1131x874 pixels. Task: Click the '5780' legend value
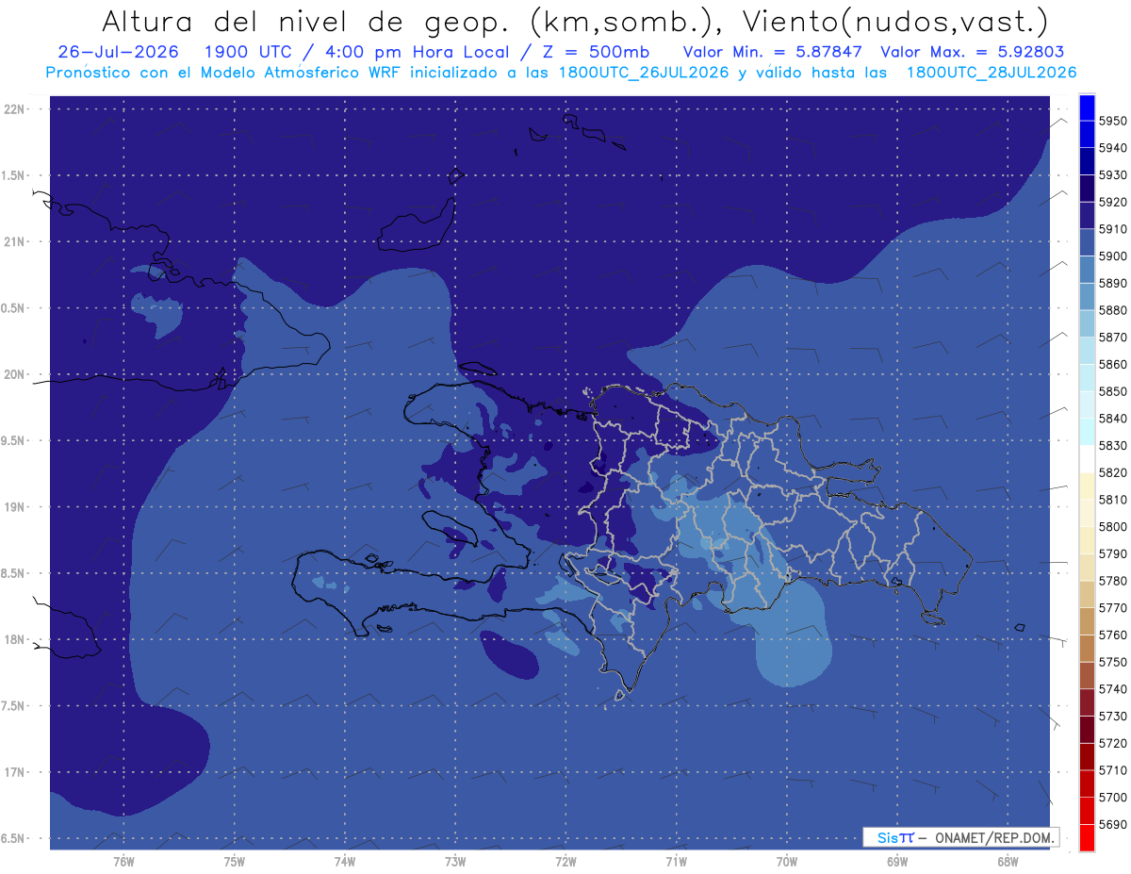point(1112,581)
